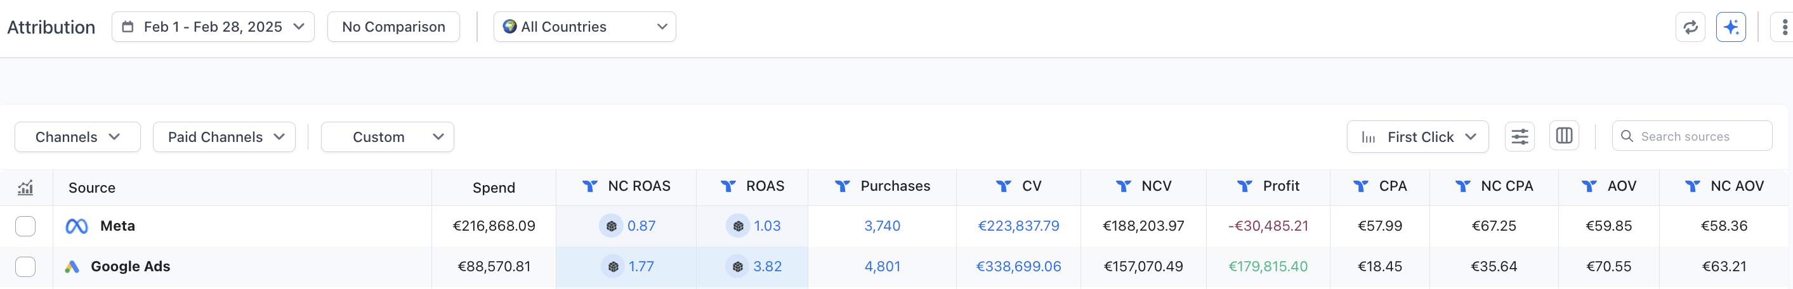The width and height of the screenshot is (1793, 289).
Task: Select the Google Ads row checkbox
Action: (x=26, y=267)
